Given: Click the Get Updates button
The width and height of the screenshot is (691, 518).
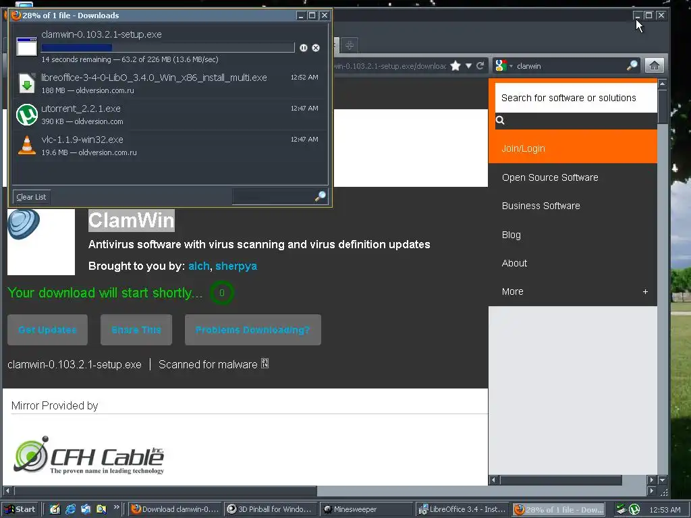Looking at the screenshot, I should click(48, 330).
